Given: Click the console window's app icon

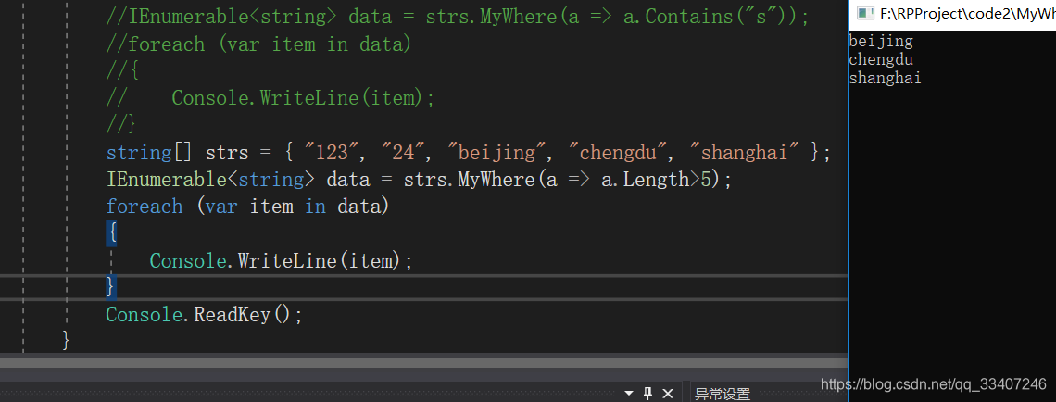Looking at the screenshot, I should (x=865, y=12).
